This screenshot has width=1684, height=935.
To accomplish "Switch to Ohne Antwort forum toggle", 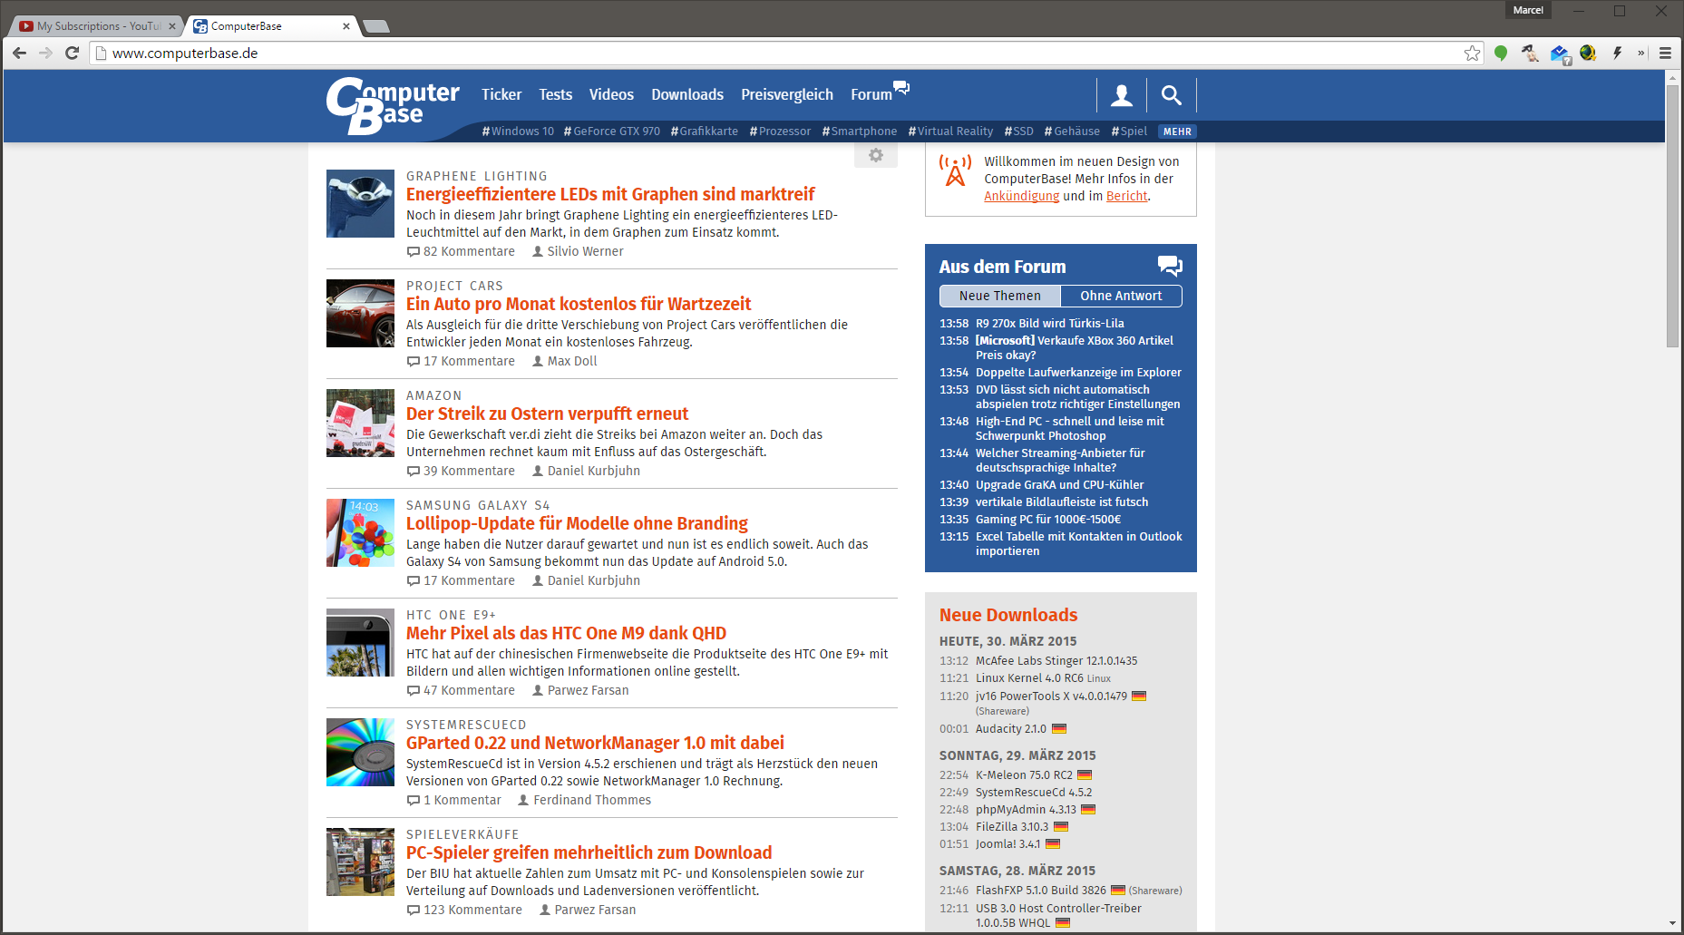I will (1121, 296).
